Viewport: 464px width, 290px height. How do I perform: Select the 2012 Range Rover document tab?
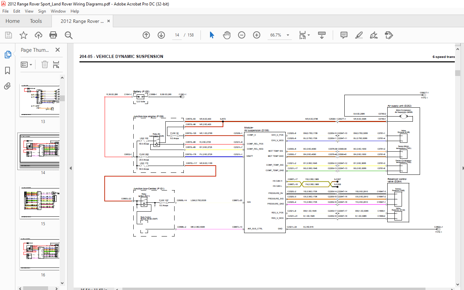click(x=82, y=21)
